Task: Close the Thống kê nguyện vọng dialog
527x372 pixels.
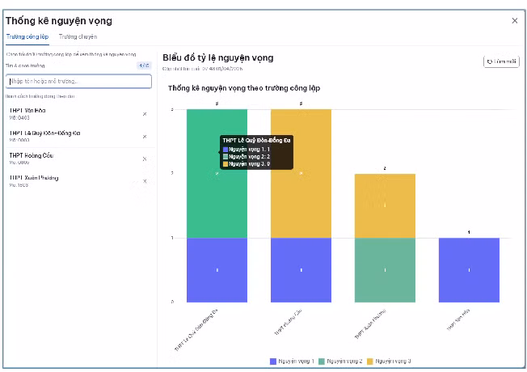Action: (515, 21)
